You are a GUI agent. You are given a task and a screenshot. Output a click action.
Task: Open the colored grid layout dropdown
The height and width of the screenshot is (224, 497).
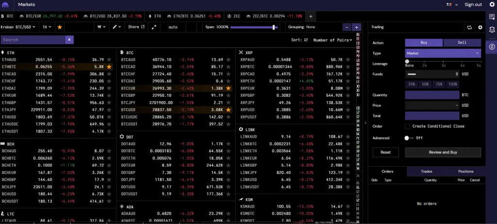click(x=452, y=4)
